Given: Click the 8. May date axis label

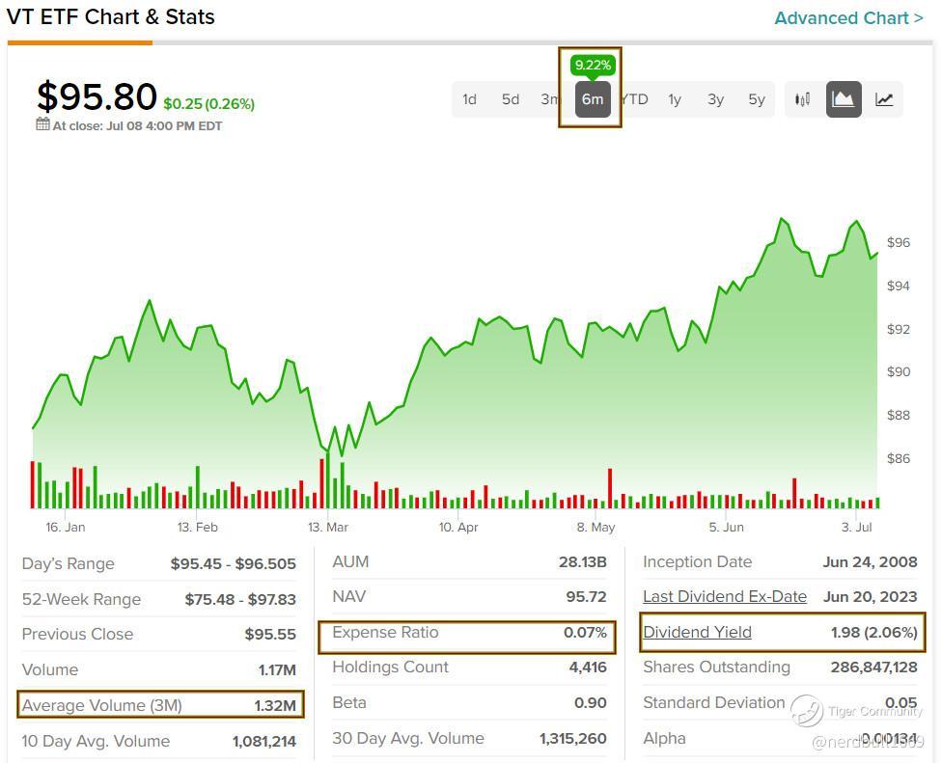Looking at the screenshot, I should tap(596, 527).
